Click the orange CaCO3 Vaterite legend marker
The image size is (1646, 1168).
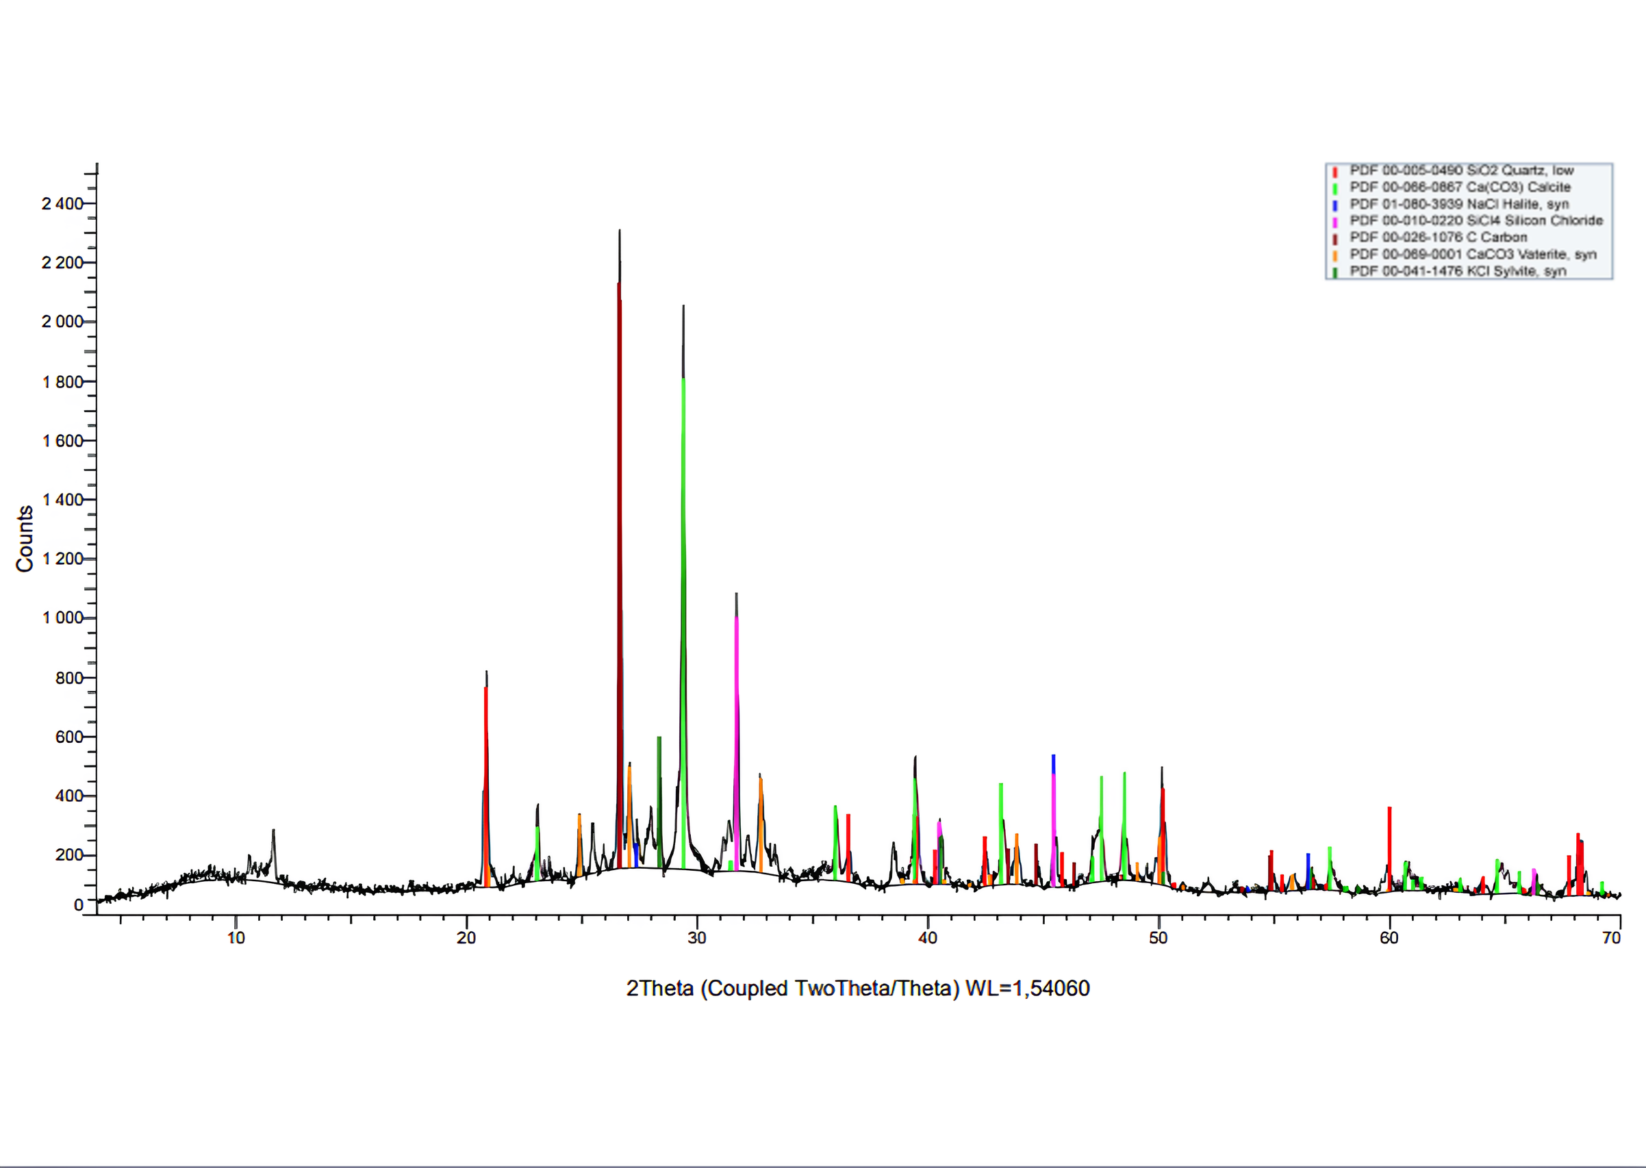tap(1335, 257)
